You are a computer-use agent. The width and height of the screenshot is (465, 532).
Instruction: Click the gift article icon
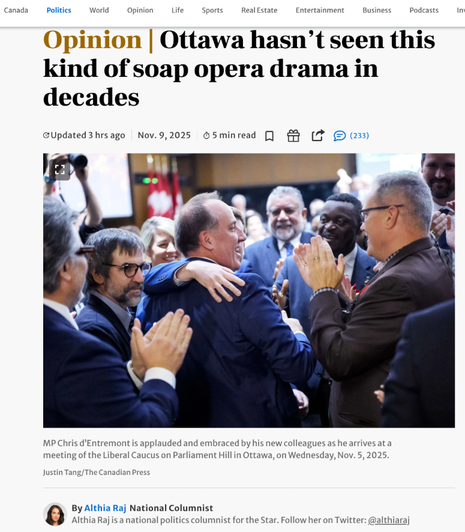click(x=293, y=136)
